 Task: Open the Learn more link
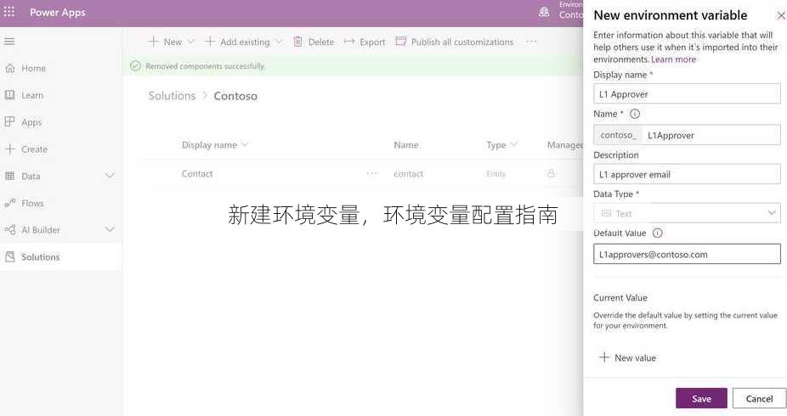coord(674,59)
